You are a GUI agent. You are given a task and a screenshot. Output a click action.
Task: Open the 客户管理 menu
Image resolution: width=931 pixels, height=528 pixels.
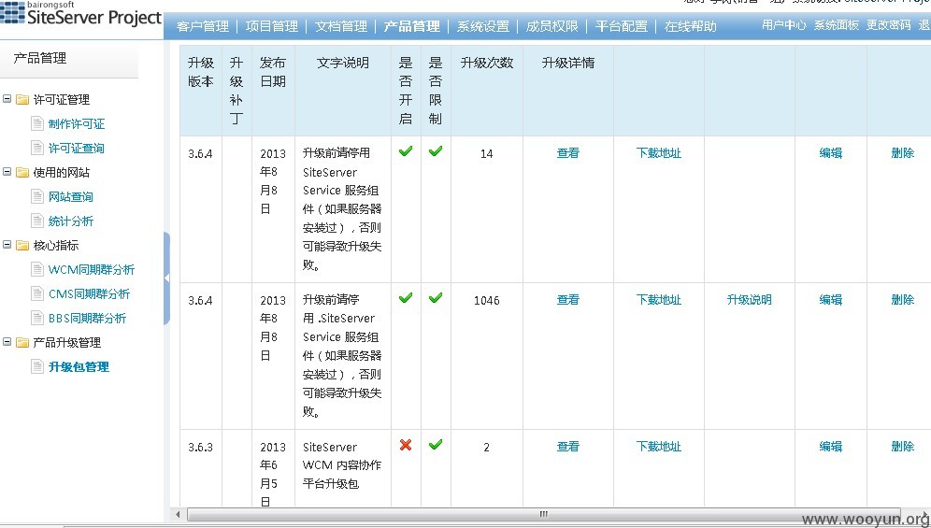(x=203, y=26)
